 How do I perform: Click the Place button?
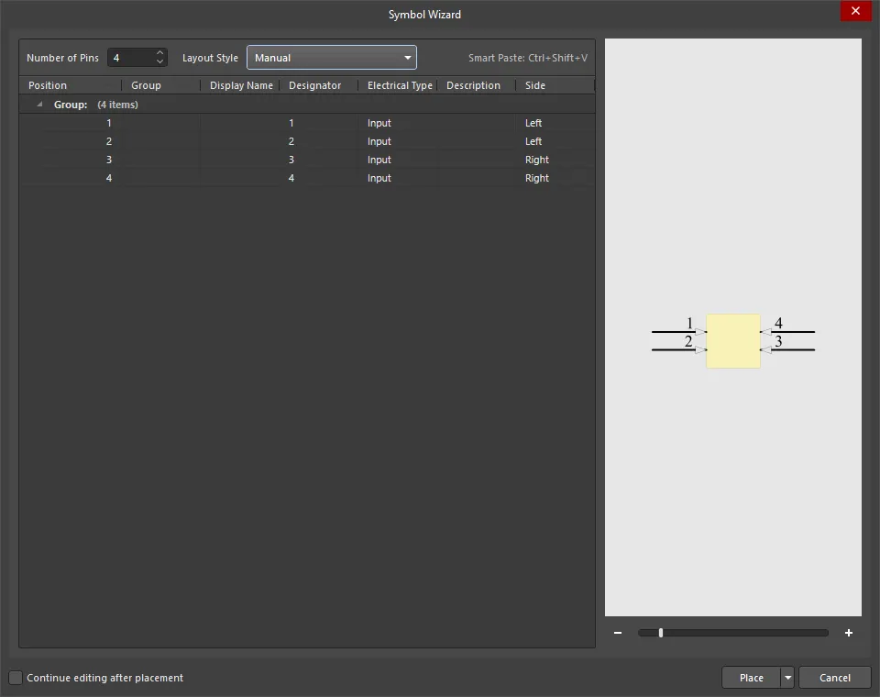point(751,678)
